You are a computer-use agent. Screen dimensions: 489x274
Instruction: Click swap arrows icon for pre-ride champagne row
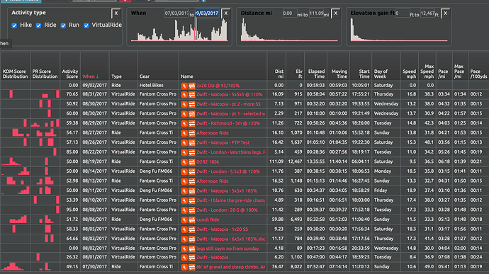coord(191,201)
